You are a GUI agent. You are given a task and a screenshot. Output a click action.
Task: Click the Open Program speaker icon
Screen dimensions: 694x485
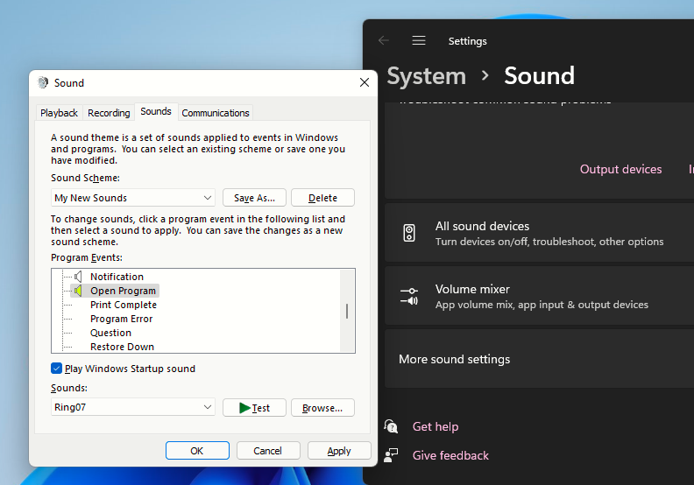tap(78, 291)
